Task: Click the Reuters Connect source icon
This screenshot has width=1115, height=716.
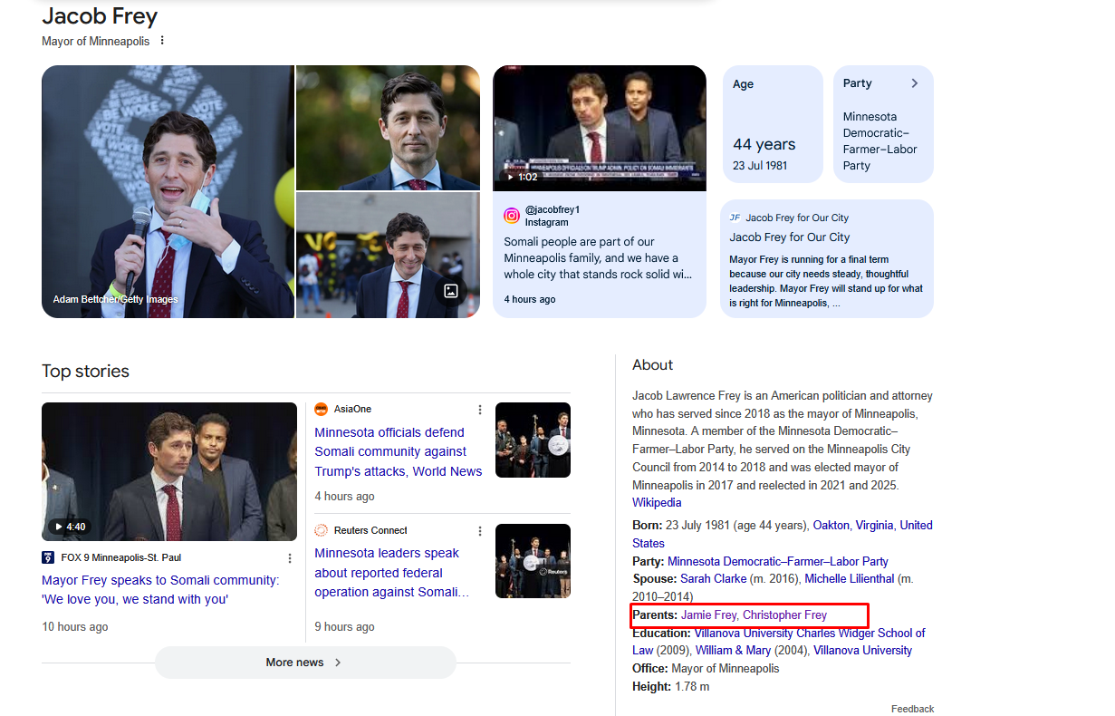Action: tap(321, 531)
